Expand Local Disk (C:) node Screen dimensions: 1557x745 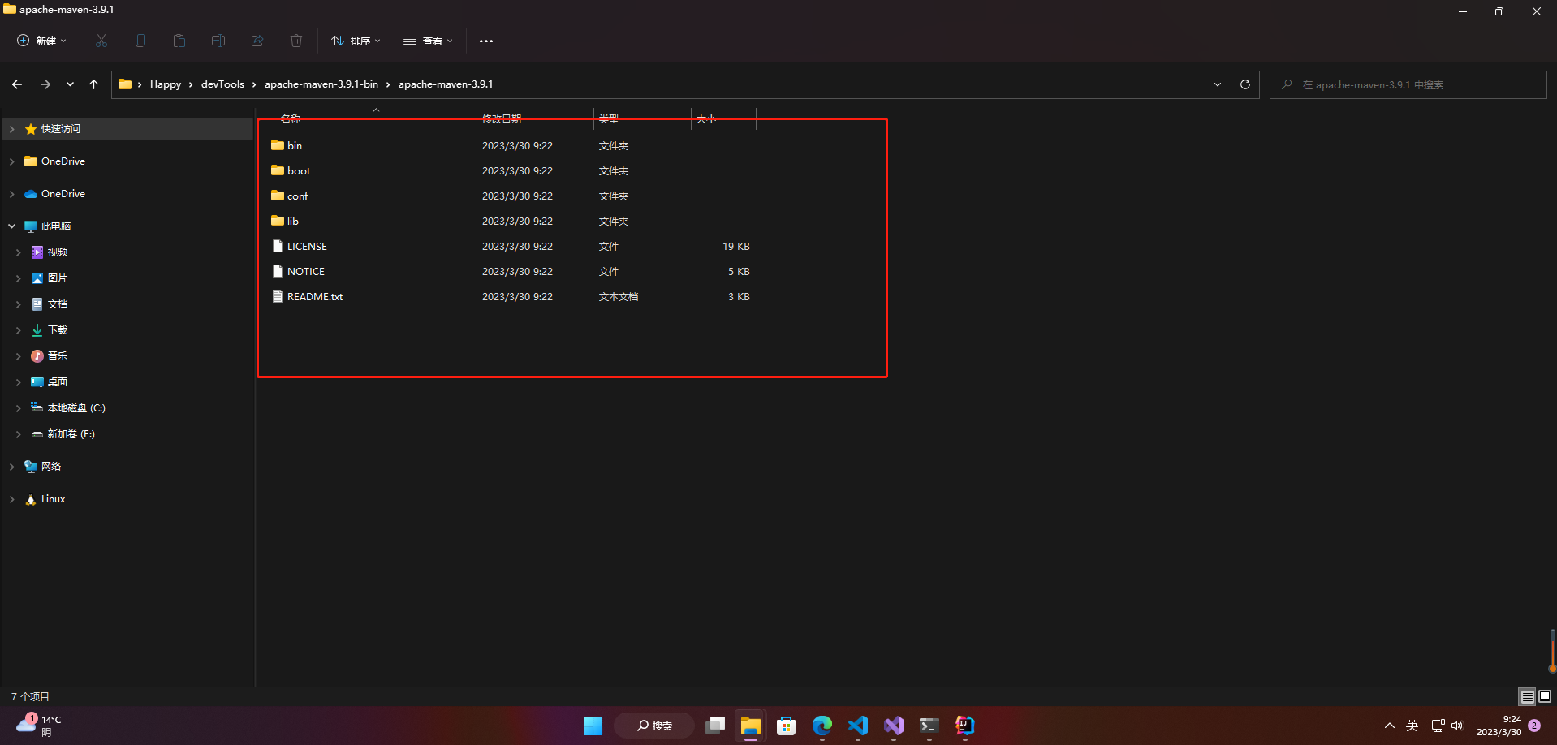(19, 408)
